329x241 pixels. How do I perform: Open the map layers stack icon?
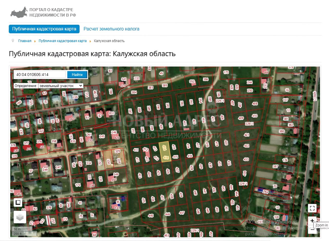20,217
